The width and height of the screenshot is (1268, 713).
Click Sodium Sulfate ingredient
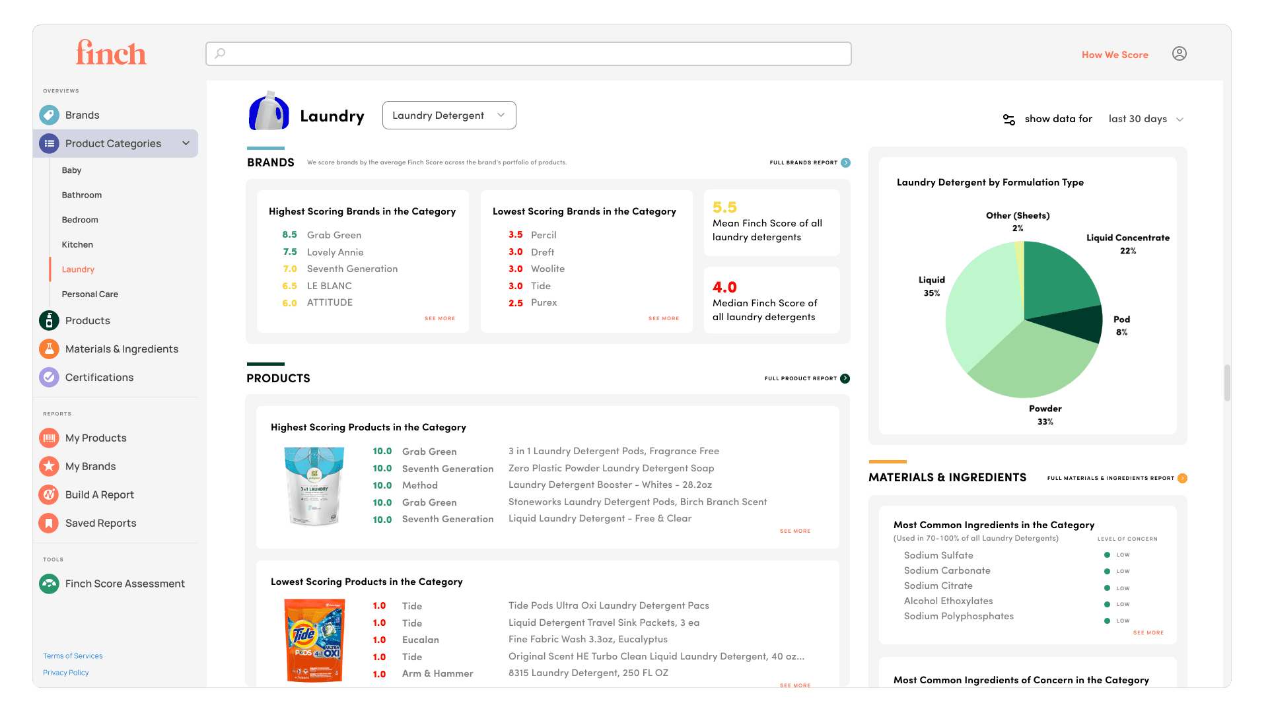[938, 555]
